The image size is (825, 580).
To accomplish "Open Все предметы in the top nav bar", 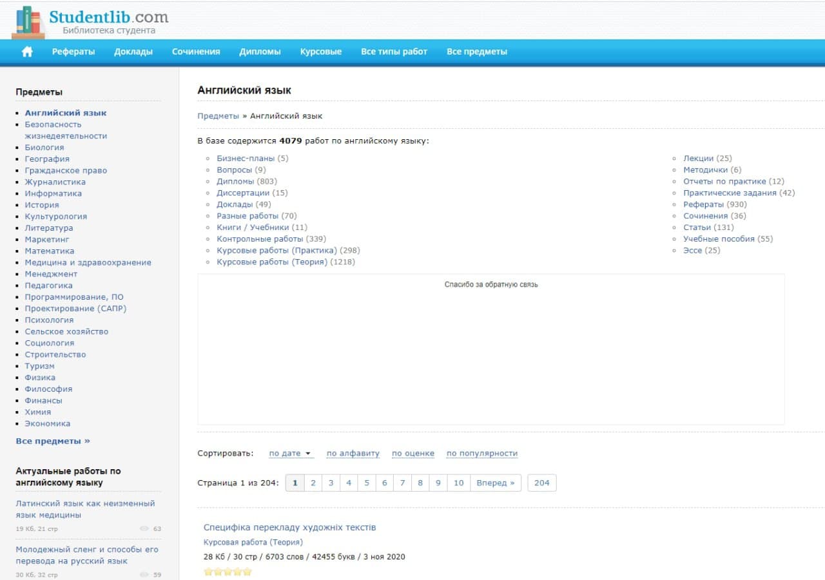I will (477, 52).
